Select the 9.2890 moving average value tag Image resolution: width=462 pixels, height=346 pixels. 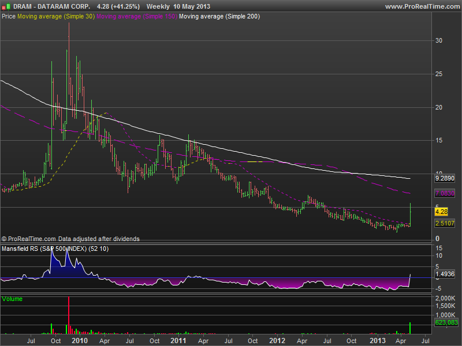[x=445, y=179]
